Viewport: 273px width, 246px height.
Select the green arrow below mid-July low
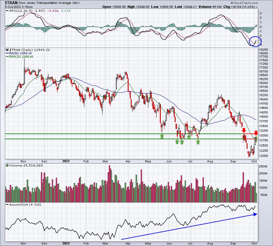point(198,142)
